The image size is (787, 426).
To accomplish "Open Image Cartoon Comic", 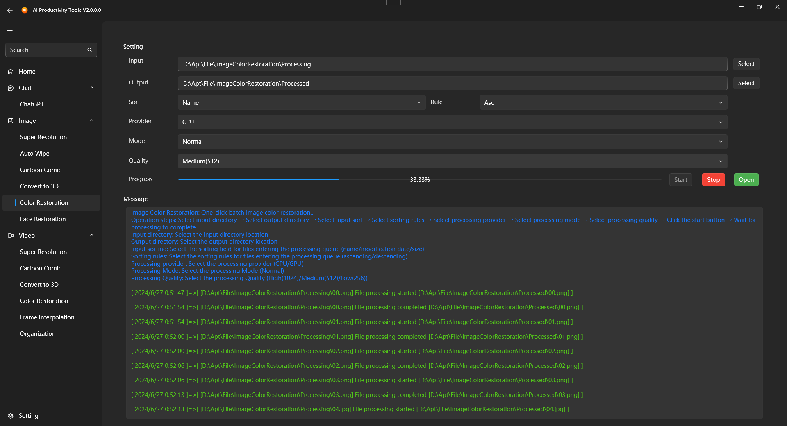I will 51,170.
